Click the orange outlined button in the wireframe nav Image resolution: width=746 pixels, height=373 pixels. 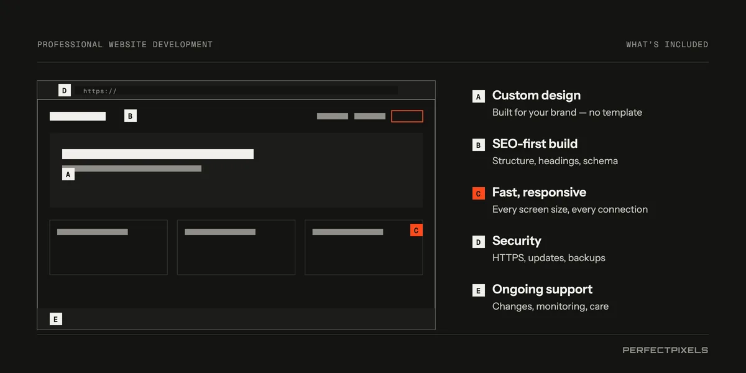point(407,116)
